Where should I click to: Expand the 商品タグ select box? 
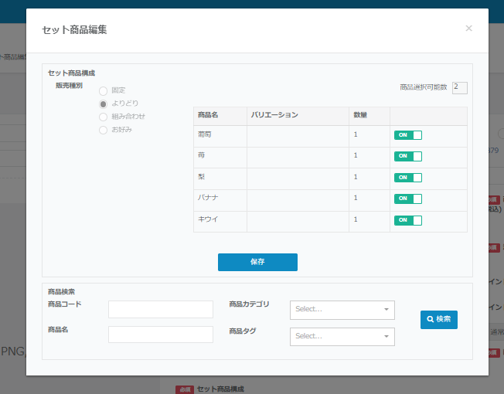pos(342,337)
